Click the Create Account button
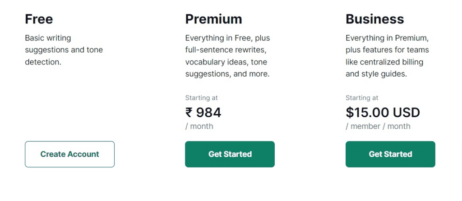Viewport: 462px width, 201px height. 69,154
